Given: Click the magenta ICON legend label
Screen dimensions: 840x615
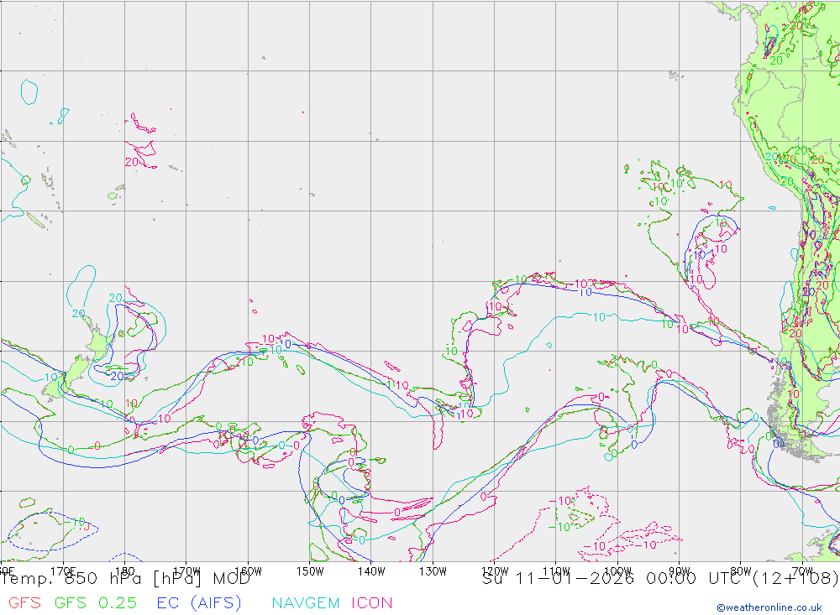Looking at the screenshot, I should [x=372, y=602].
